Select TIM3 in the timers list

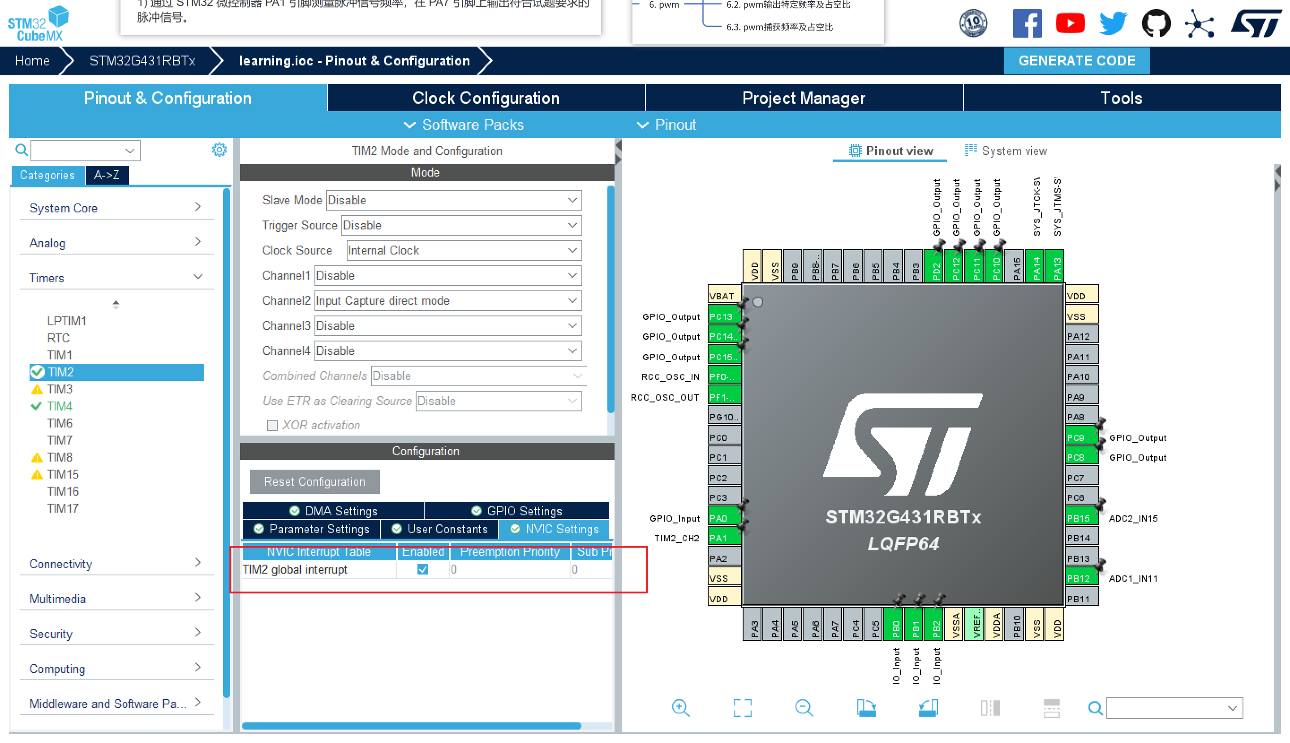coord(60,389)
